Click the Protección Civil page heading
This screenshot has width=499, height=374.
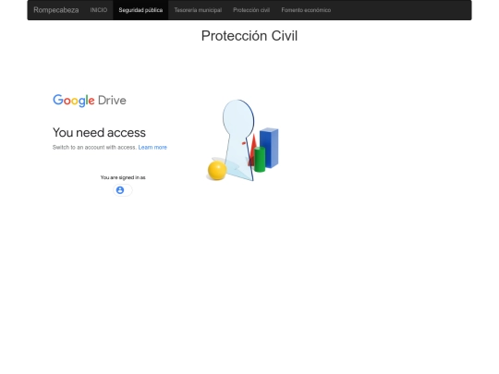click(x=249, y=36)
